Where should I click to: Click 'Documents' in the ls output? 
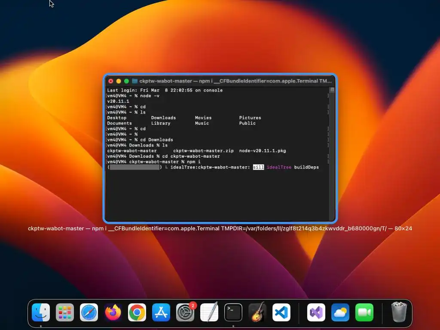pyautogui.click(x=119, y=123)
